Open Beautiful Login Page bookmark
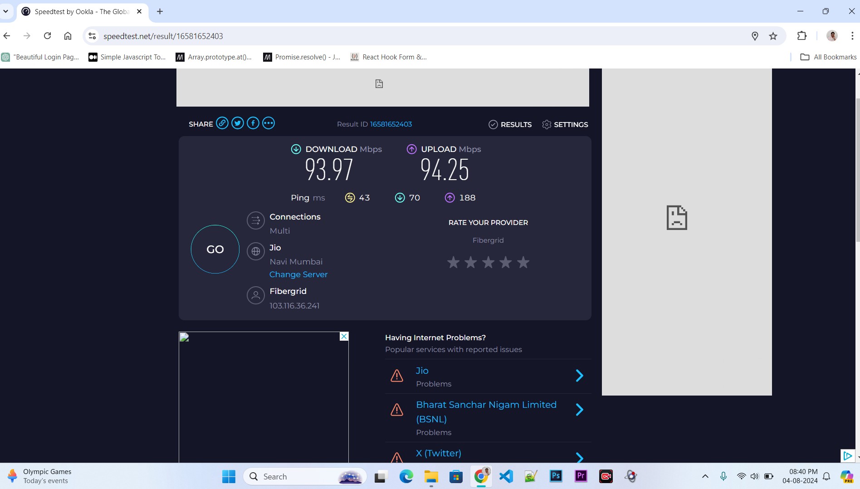Viewport: 860px width, 489px height. pyautogui.click(x=40, y=57)
